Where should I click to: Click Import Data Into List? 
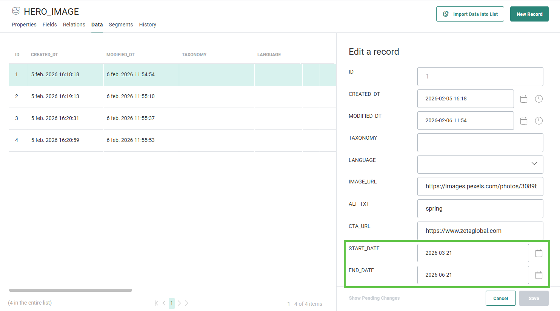[470, 14]
